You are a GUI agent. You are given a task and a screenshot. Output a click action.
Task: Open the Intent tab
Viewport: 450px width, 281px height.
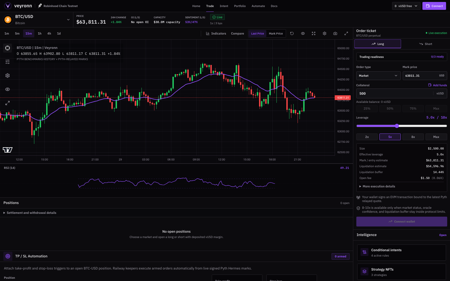224,6
